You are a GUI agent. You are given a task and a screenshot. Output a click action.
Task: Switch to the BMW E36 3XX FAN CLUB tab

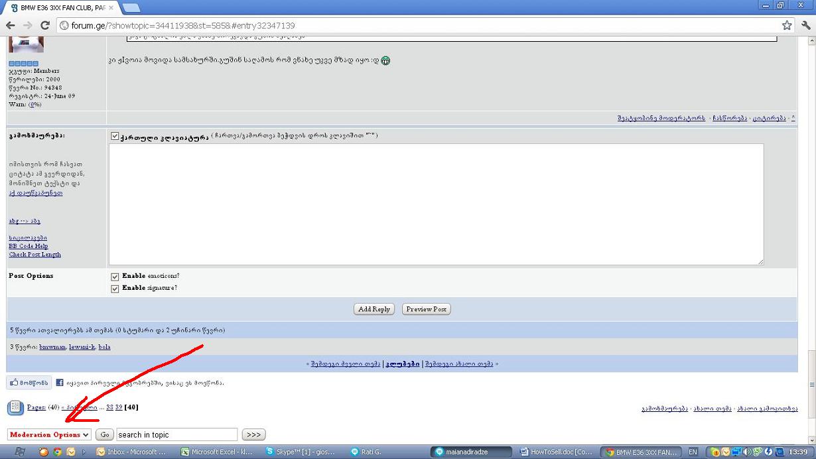tap(58, 8)
